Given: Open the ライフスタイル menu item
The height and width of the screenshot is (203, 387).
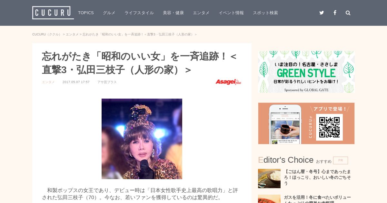Looking at the screenshot, I should [x=139, y=13].
